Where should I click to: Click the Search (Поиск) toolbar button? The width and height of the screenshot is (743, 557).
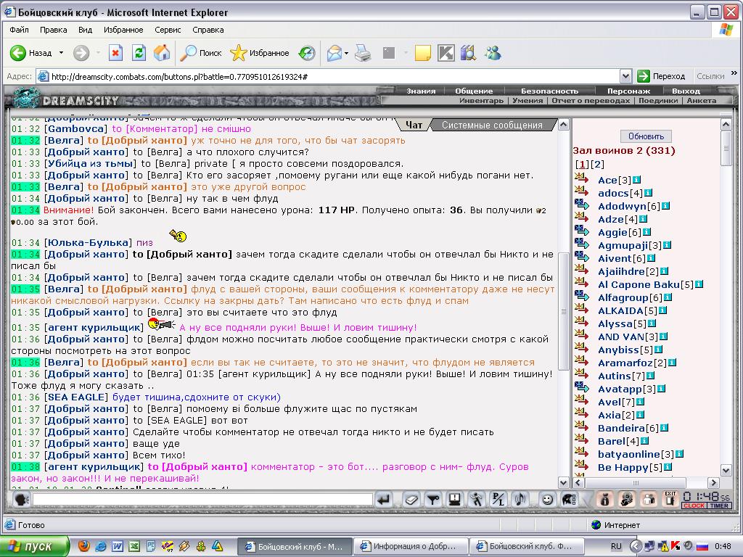[x=201, y=53]
